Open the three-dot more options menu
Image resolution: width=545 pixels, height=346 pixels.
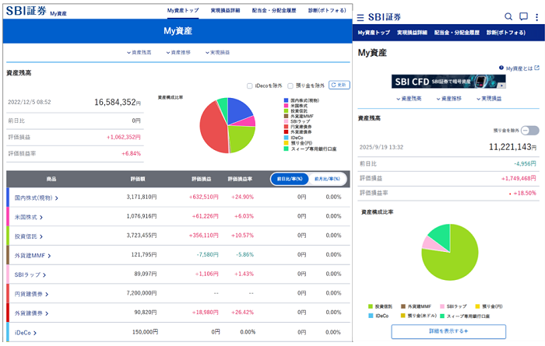pos(536,16)
